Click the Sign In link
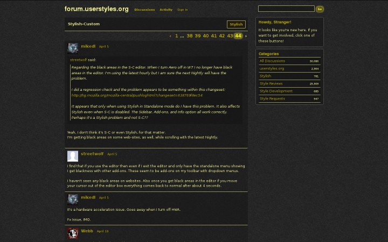Viewport: 388px width, 242px height. pos(182,10)
